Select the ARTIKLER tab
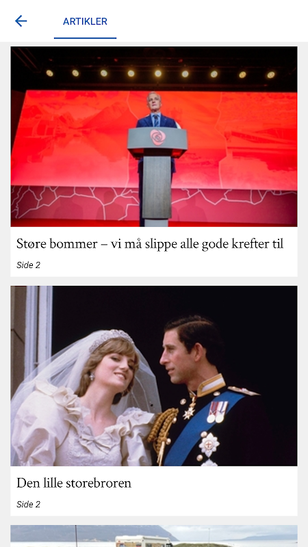Screen dimensions: 308x547 85,21
